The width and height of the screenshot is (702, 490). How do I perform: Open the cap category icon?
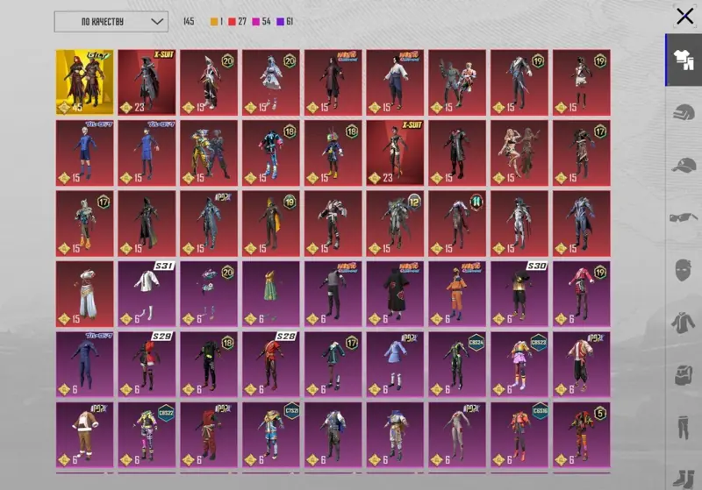684,165
